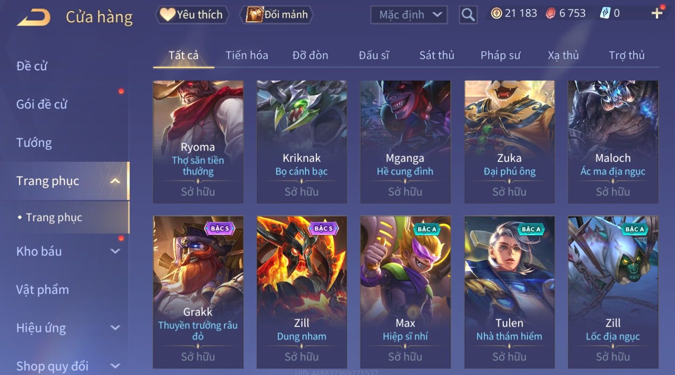The height and width of the screenshot is (375, 675).
Task: Select Ryoma Thợ săn tiền thưởng skin
Action: (198, 142)
